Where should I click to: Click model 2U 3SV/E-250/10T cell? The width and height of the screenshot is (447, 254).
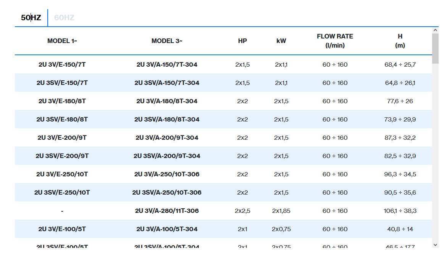click(62, 193)
